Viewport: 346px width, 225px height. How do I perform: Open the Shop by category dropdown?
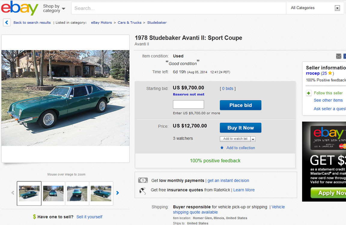(54, 8)
